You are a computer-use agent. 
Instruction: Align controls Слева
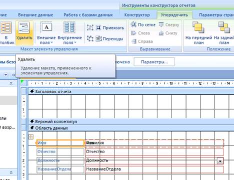pos(140,33)
